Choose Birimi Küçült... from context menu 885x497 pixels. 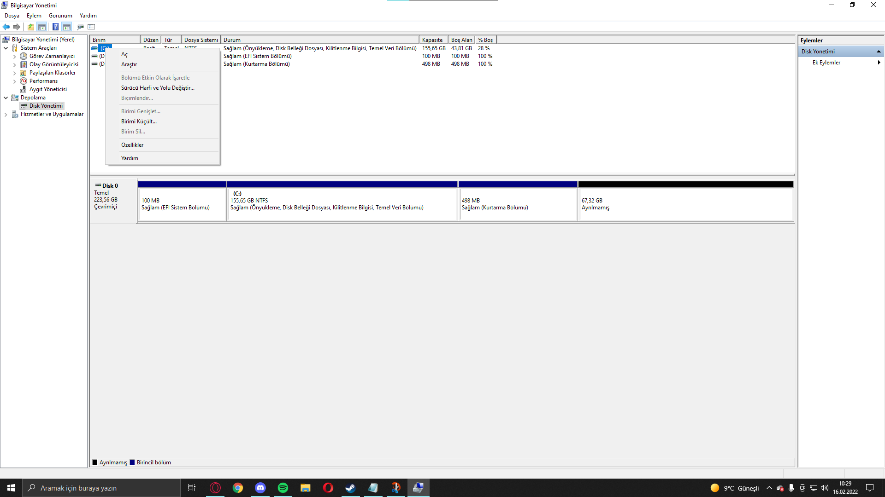(x=139, y=121)
